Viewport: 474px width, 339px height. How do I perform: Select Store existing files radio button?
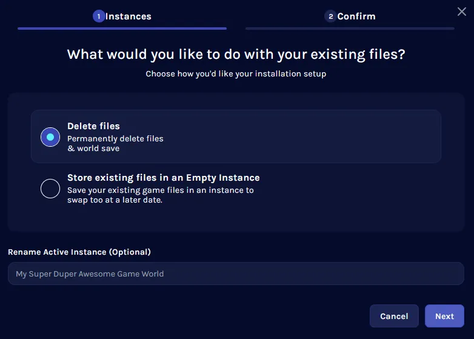pos(50,189)
